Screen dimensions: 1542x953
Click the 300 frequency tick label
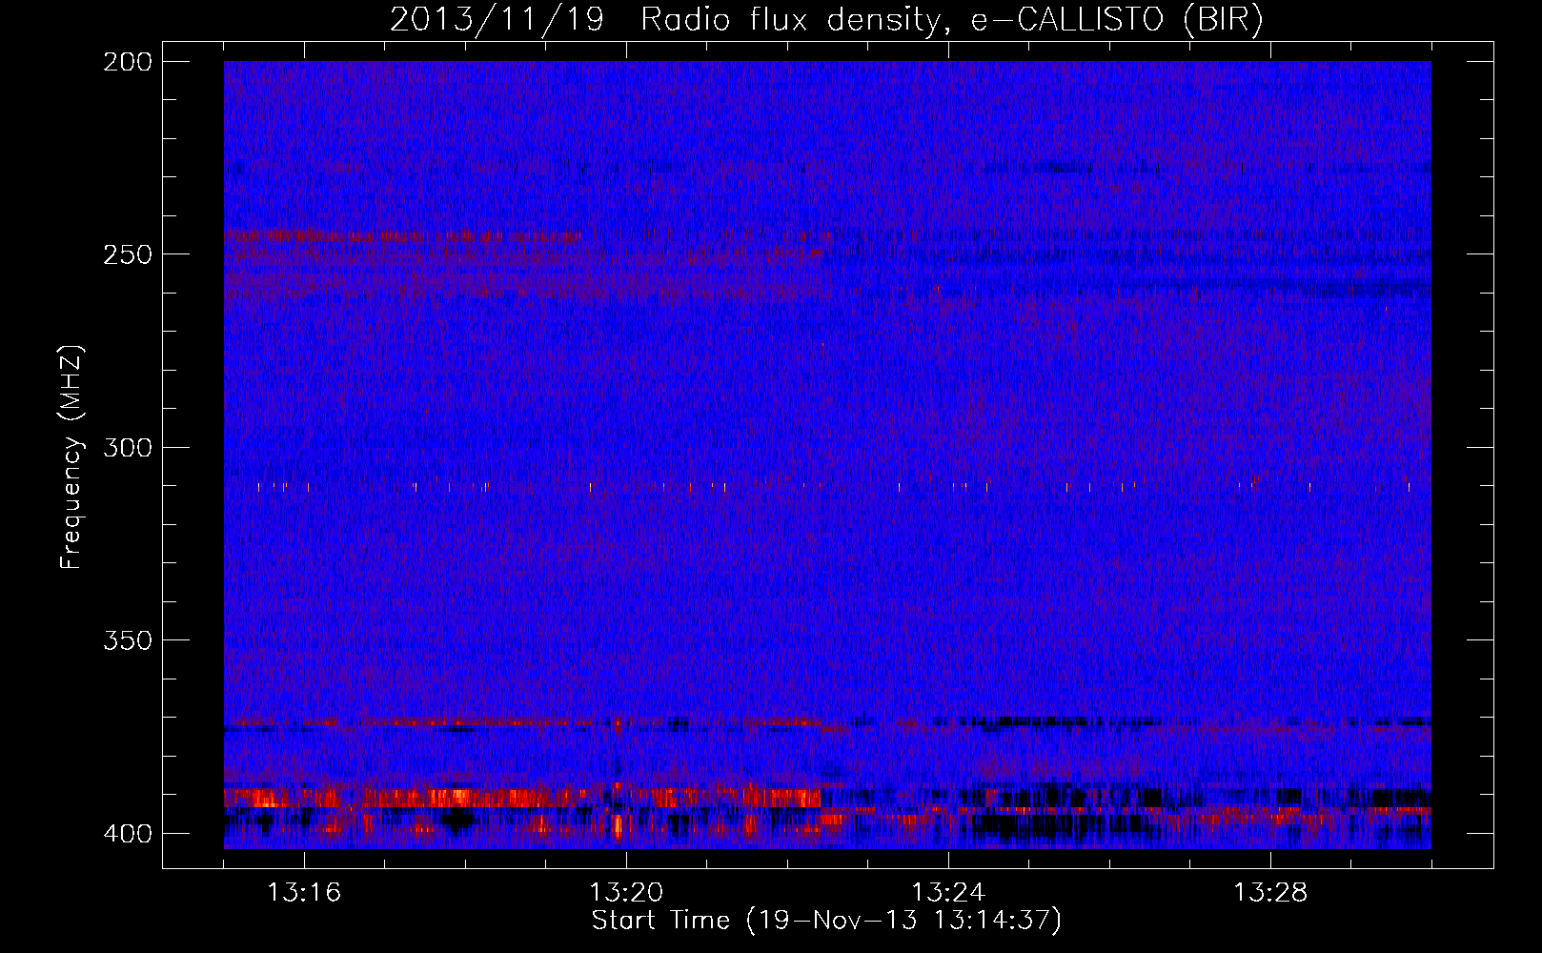[127, 447]
